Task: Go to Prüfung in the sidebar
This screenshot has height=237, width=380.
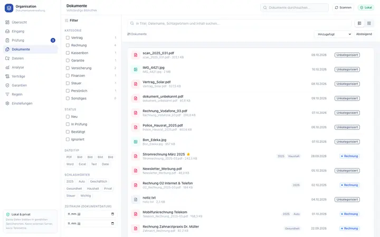Action: [x=30, y=40]
